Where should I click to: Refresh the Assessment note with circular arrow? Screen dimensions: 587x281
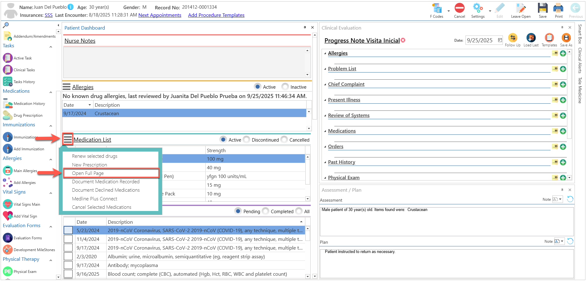point(570,199)
